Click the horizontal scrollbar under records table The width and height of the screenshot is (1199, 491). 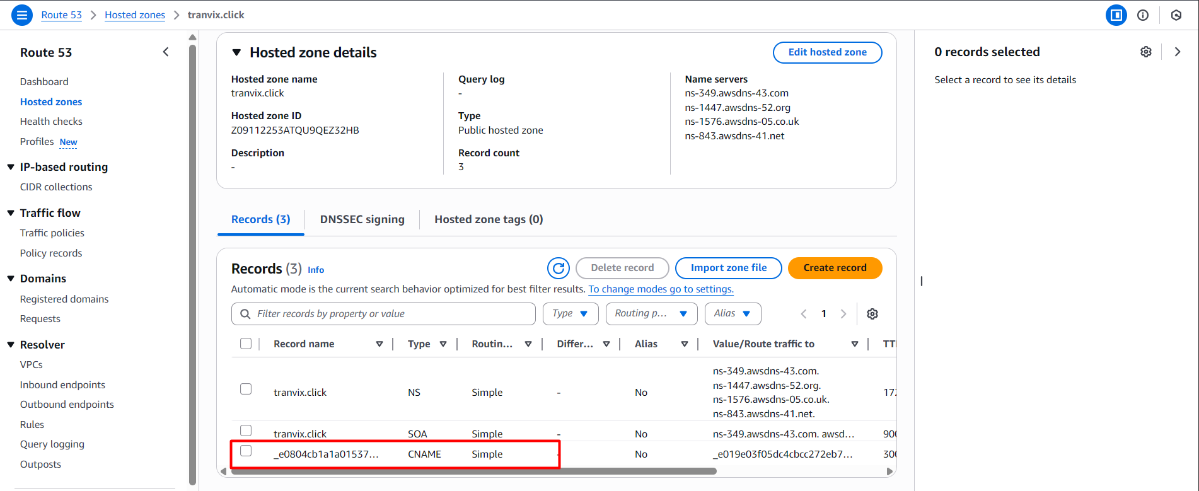click(473, 471)
